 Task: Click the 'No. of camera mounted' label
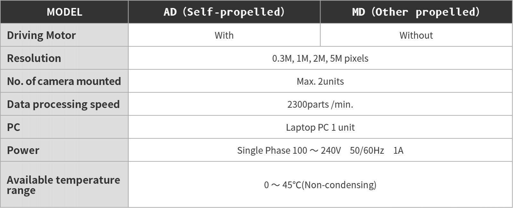64,81
